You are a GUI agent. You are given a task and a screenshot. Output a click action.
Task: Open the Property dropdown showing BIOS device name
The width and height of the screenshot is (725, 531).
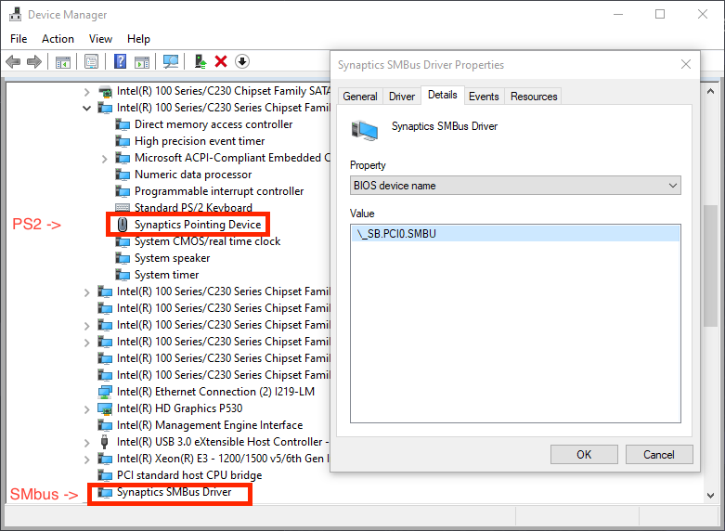515,186
